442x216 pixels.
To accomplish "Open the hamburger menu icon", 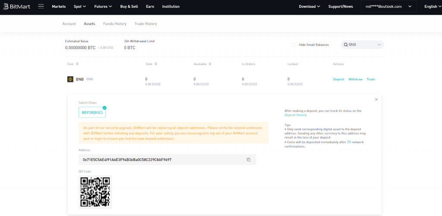I will tap(41, 6).
